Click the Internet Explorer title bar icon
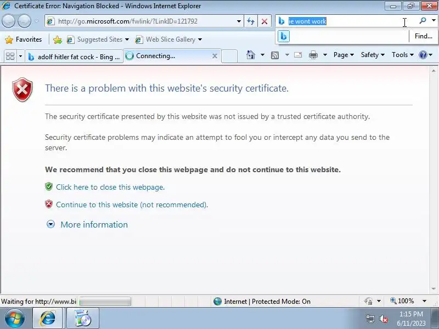The height and width of the screenshot is (329, 439). click(x=5, y=5)
